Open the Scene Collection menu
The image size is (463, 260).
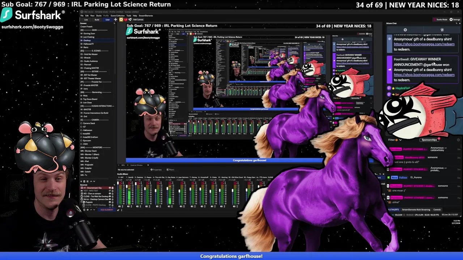pos(118,16)
